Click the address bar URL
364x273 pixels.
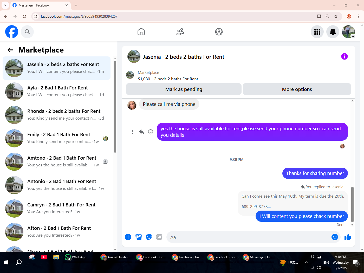[79, 16]
